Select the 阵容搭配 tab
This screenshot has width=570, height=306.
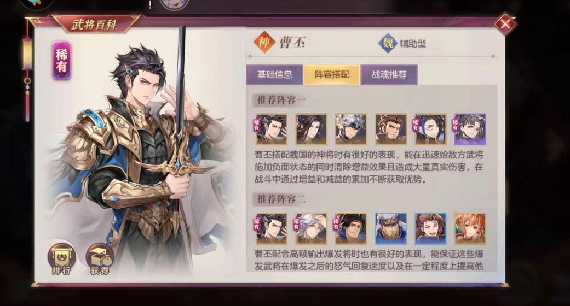(331, 75)
